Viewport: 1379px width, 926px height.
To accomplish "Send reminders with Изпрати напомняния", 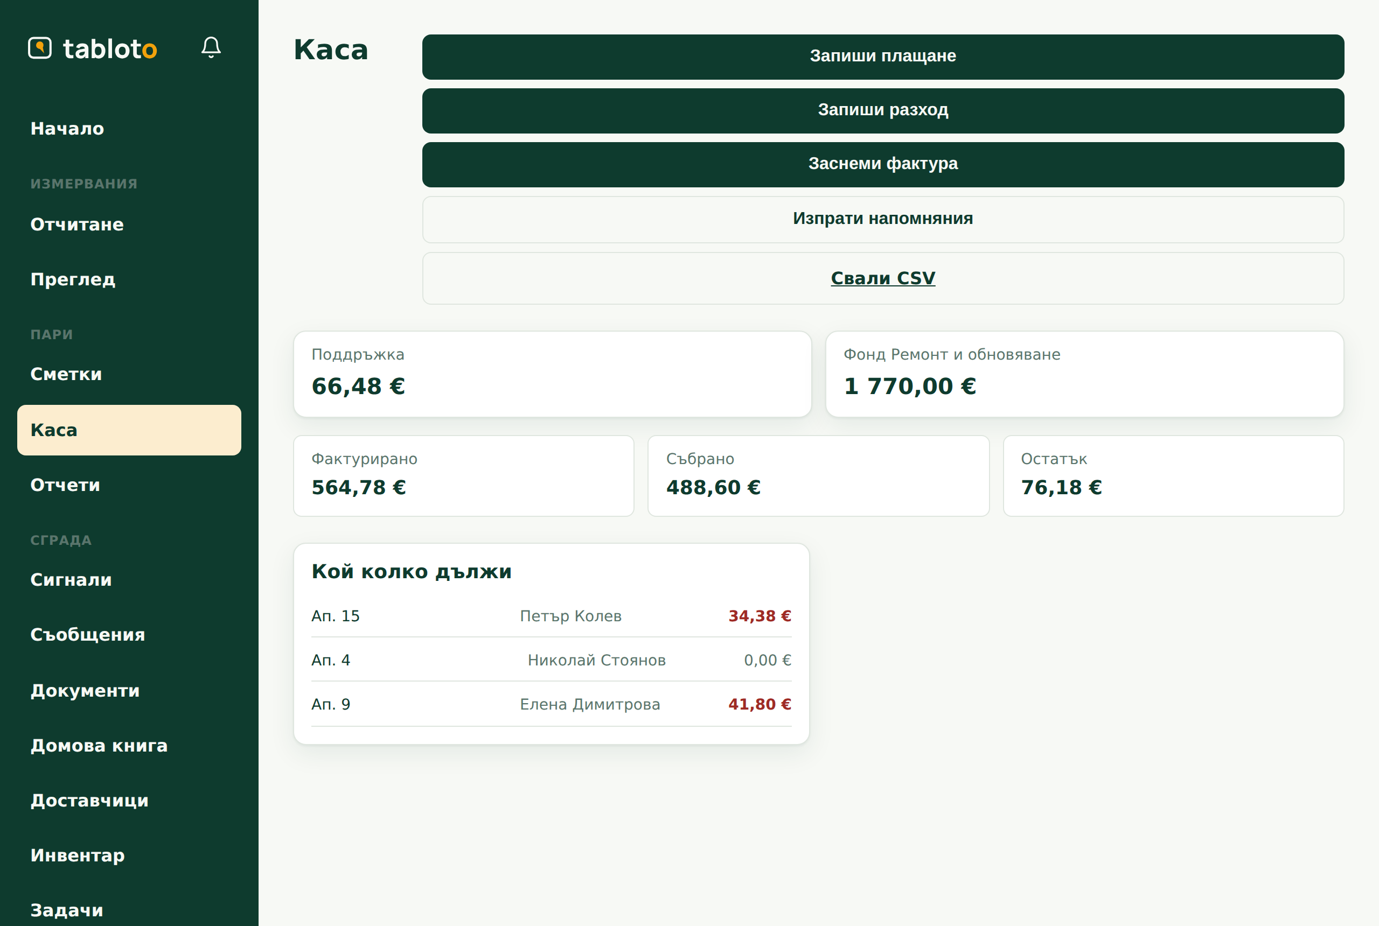I will [x=883, y=219].
